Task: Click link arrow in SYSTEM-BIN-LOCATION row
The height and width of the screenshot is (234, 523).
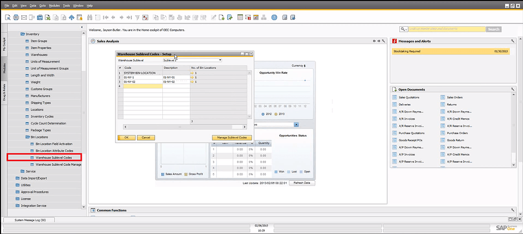Action: click(x=192, y=73)
